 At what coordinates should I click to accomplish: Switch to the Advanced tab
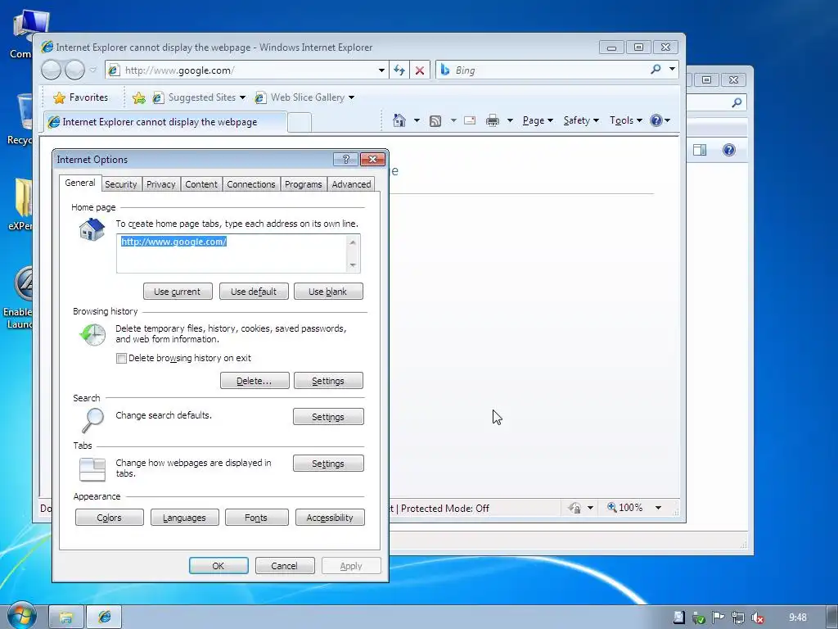[x=351, y=184]
